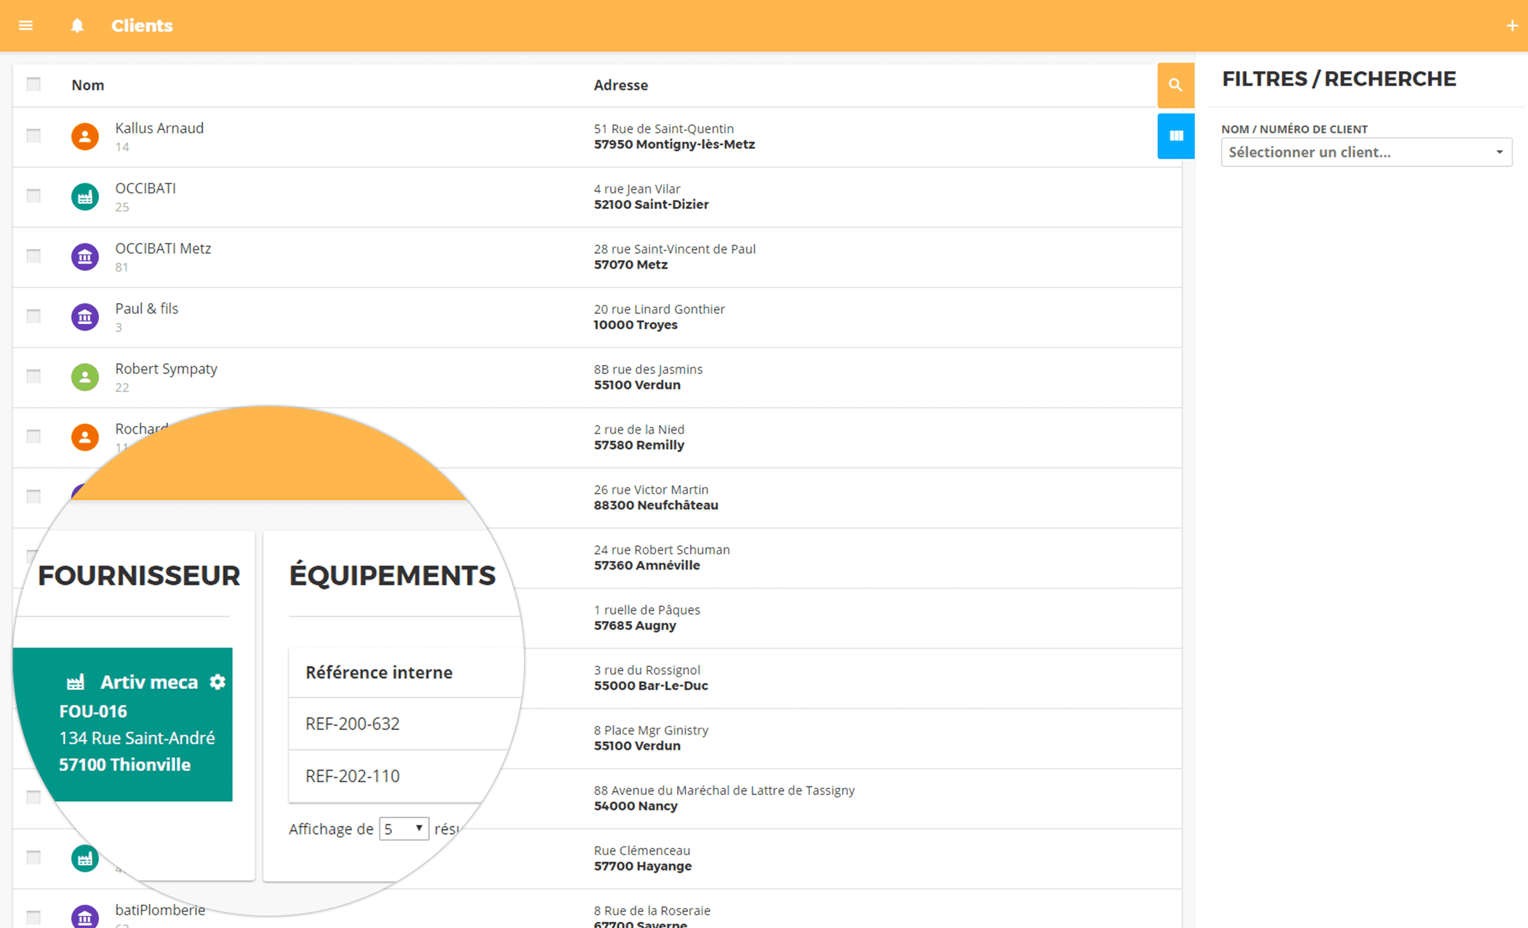
Task: Click address '10000 Troyes'
Action: tap(635, 325)
